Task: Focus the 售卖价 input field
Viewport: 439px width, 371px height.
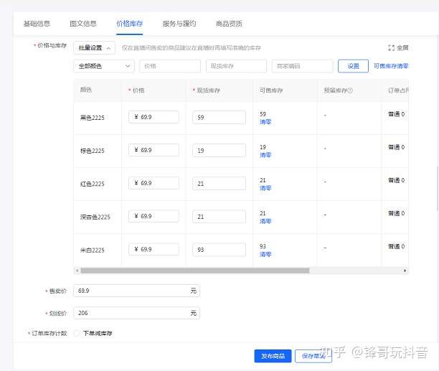Action: pyautogui.click(x=136, y=291)
